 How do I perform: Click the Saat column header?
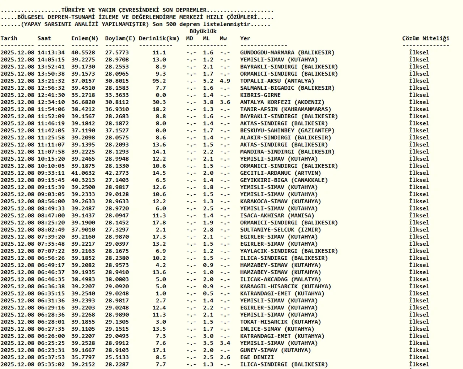44,38
